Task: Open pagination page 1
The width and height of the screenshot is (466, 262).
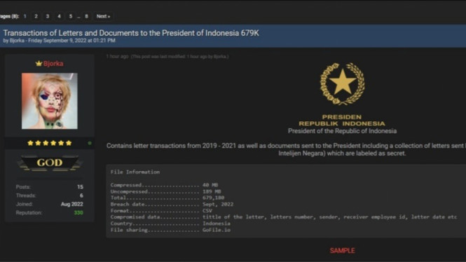Action: [x=25, y=16]
